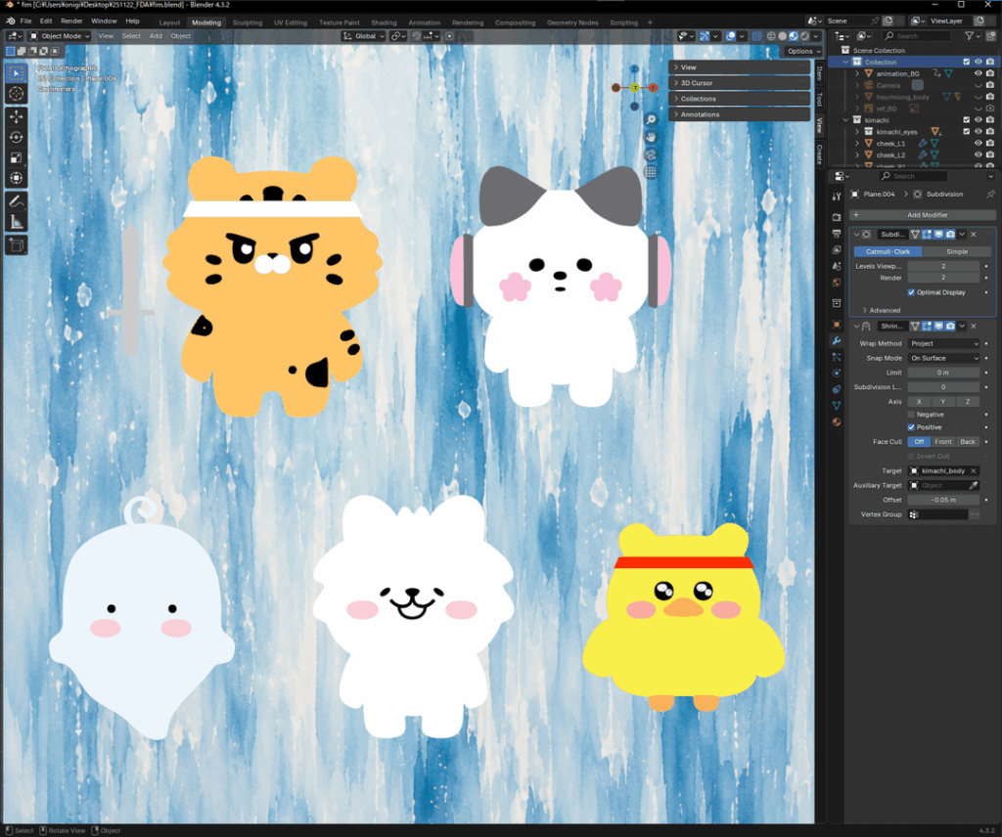Image resolution: width=1002 pixels, height=837 pixels.
Task: Open the Wrap Method Project dropdown
Action: click(x=944, y=343)
